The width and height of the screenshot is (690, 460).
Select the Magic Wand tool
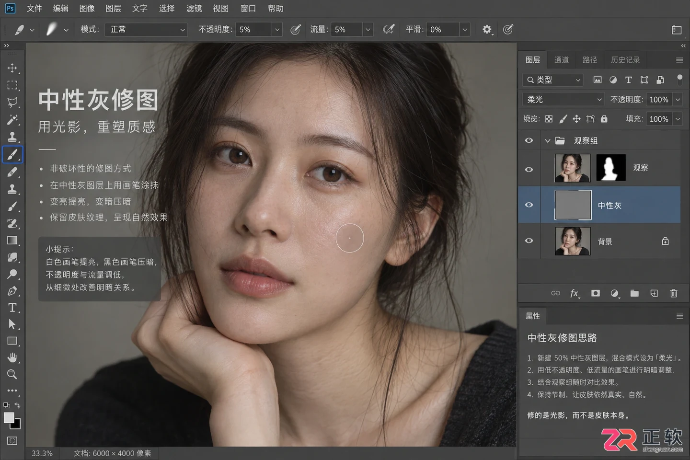click(x=12, y=119)
